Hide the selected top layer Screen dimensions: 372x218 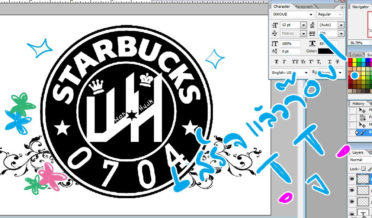pyautogui.click(x=352, y=179)
